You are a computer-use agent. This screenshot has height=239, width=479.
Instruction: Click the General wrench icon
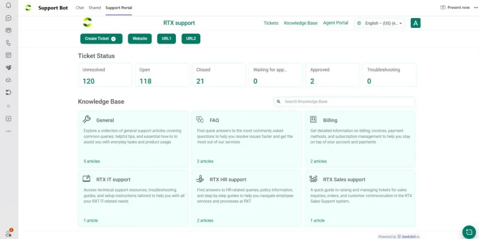(87, 119)
